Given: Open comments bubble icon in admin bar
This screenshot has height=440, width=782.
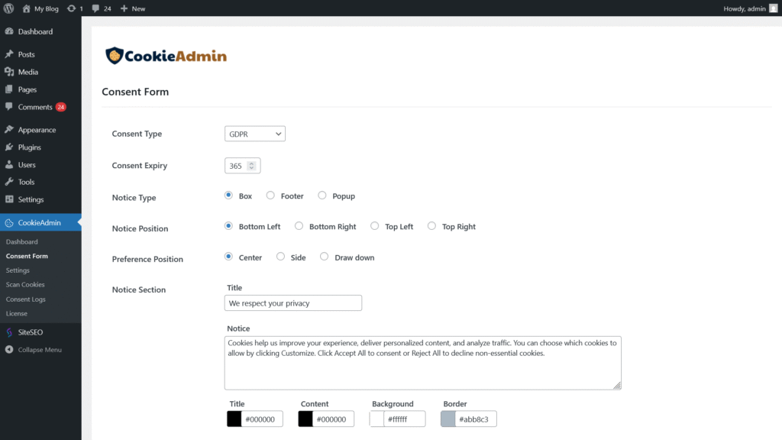Looking at the screenshot, I should pos(95,8).
